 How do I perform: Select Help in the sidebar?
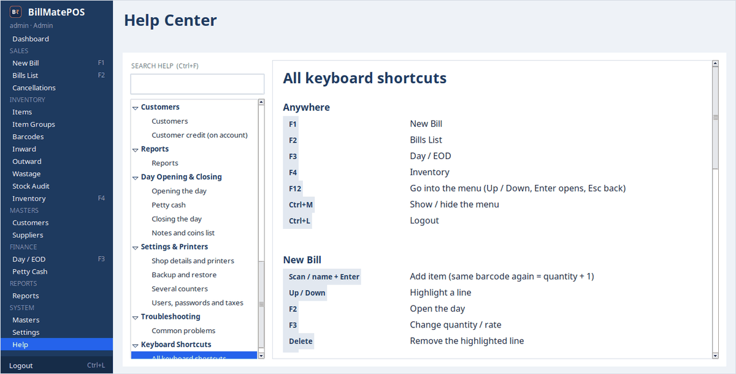tap(56, 345)
